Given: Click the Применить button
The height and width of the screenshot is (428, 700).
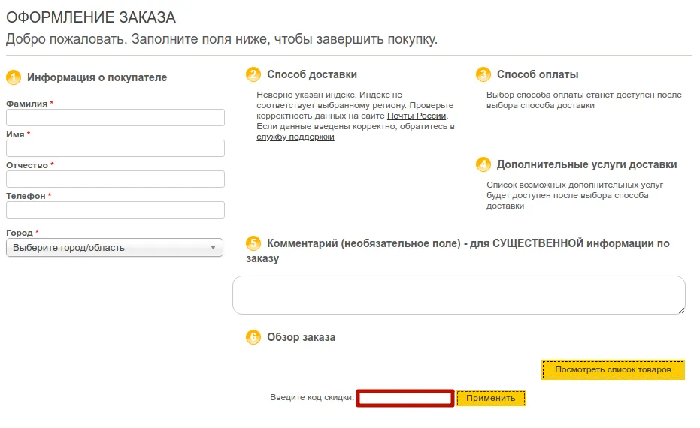Looking at the screenshot, I should tap(491, 398).
